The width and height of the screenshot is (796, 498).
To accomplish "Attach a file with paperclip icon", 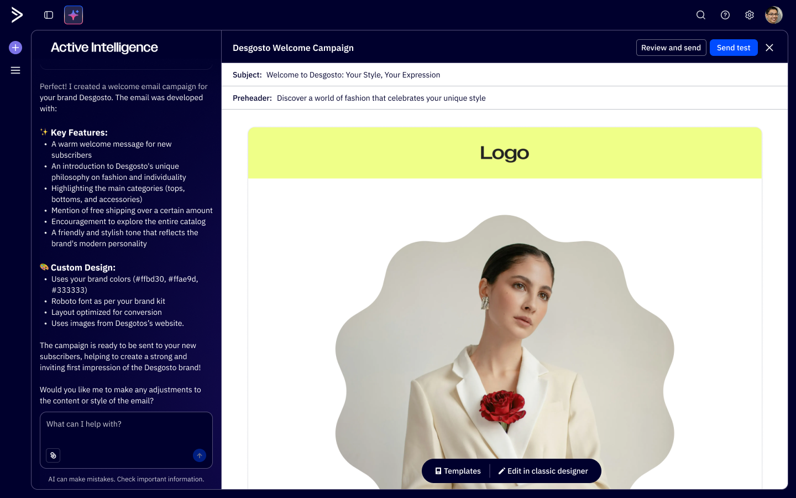I will tap(53, 455).
